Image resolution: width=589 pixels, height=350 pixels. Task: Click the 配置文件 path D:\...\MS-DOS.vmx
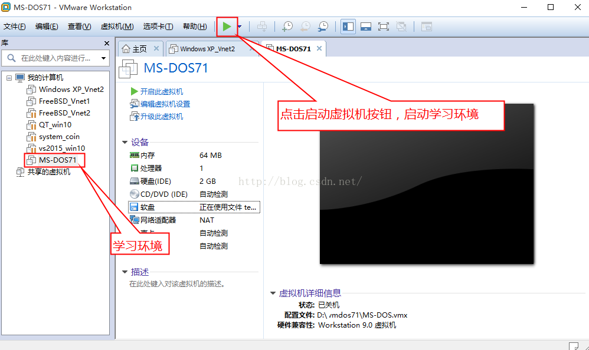362,315
